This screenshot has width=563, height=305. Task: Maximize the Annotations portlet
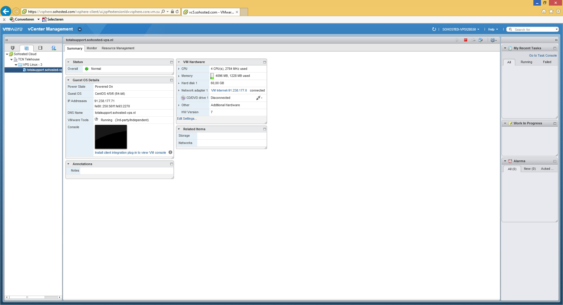pyautogui.click(x=172, y=164)
